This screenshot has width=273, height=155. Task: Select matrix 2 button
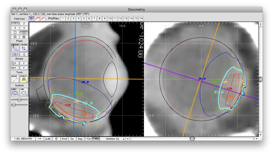[24, 23]
